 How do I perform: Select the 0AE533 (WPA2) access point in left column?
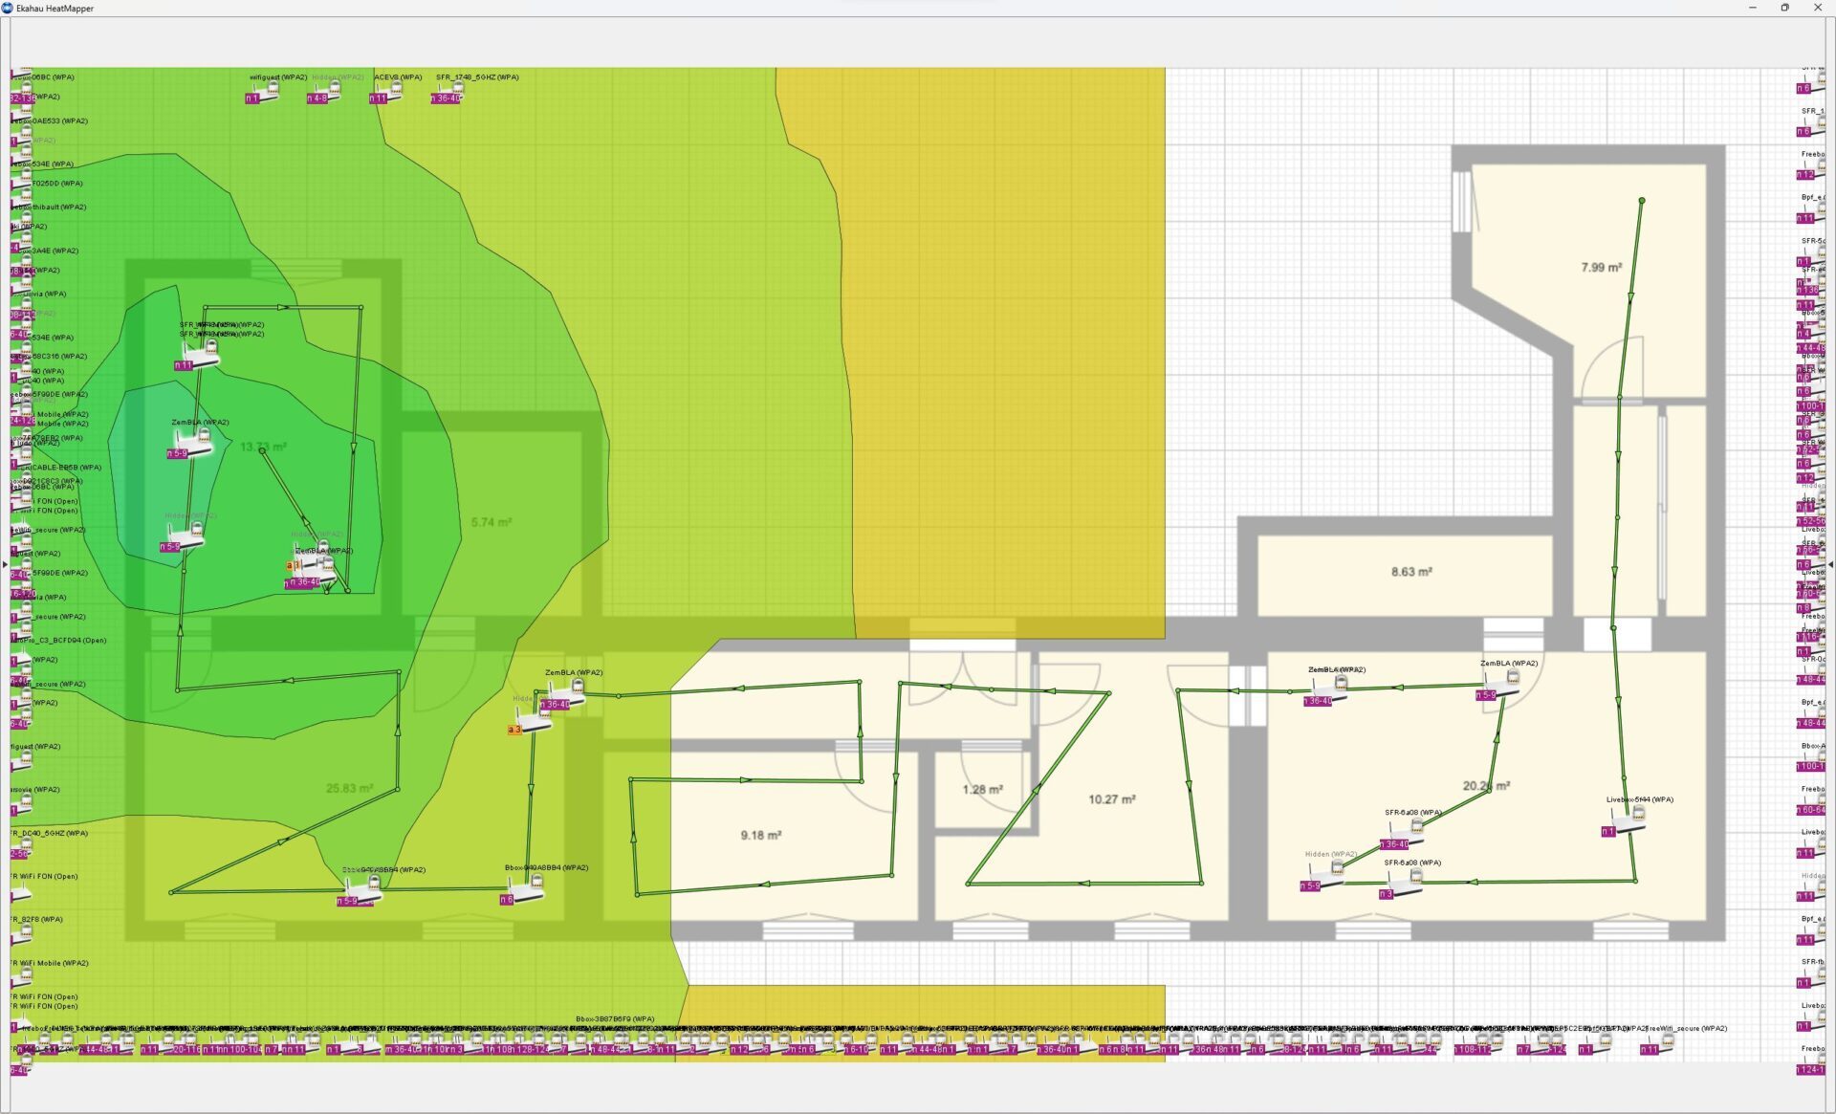(21, 134)
